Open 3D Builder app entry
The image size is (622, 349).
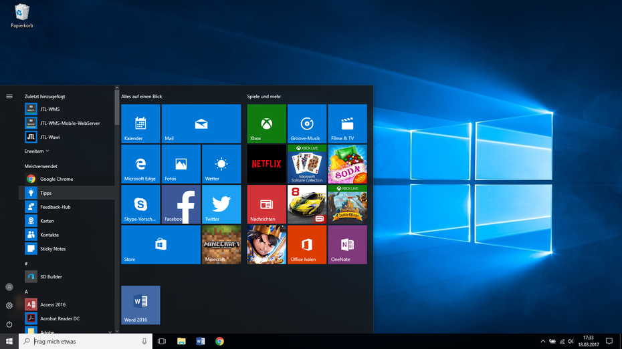(67, 276)
